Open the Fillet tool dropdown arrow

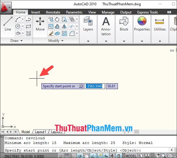click(77, 33)
